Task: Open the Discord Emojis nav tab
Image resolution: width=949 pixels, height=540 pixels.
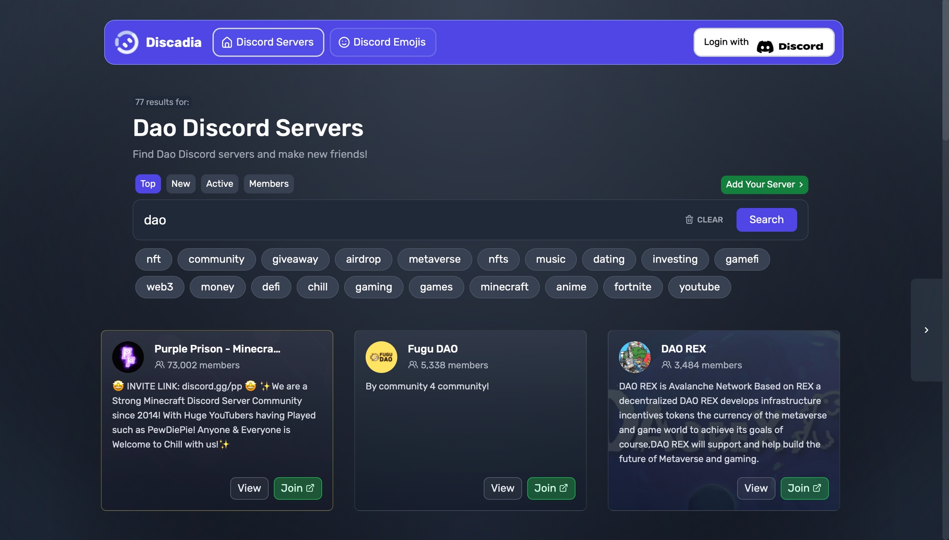Action: (382, 42)
